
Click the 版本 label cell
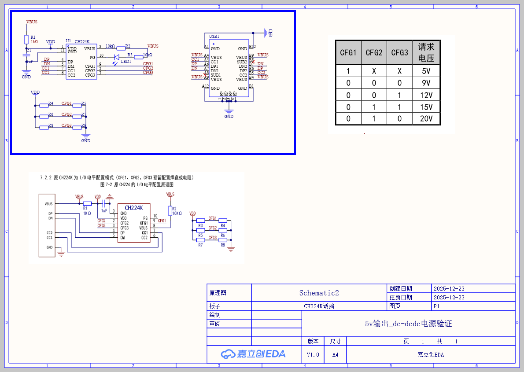pos(313,341)
